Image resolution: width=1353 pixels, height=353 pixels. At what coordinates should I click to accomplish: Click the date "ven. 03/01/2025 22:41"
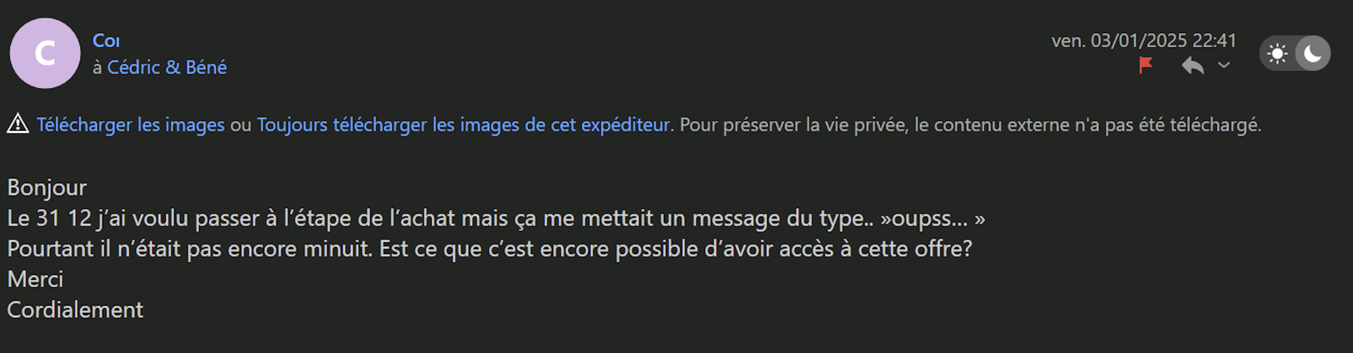(x=1144, y=41)
